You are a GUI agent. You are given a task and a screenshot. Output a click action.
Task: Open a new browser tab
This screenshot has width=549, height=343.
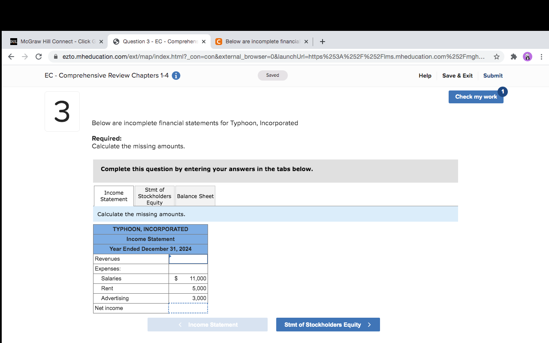pos(323,42)
